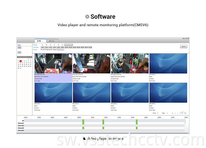Select the Channel2 timeline row label
206x148 pixels.
(21, 126)
